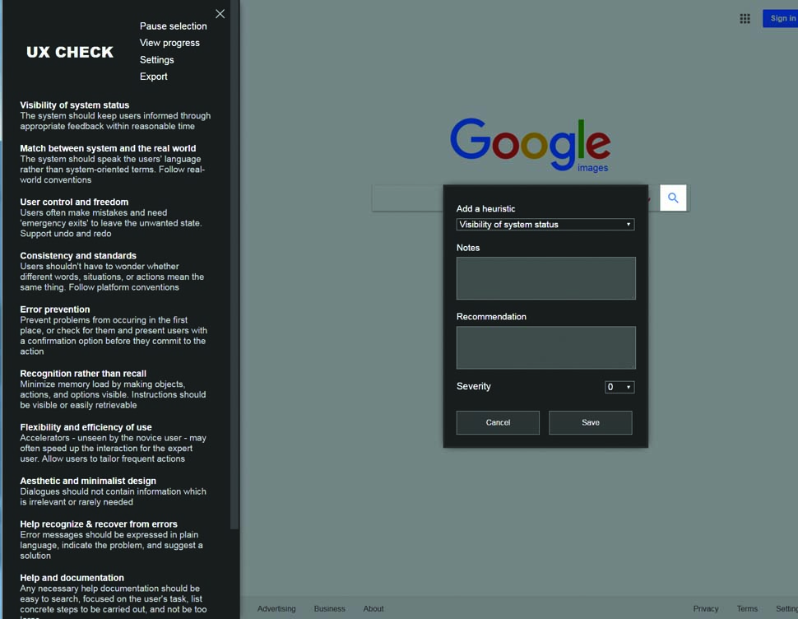
Task: Open UX Check Settings
Action: click(x=157, y=59)
